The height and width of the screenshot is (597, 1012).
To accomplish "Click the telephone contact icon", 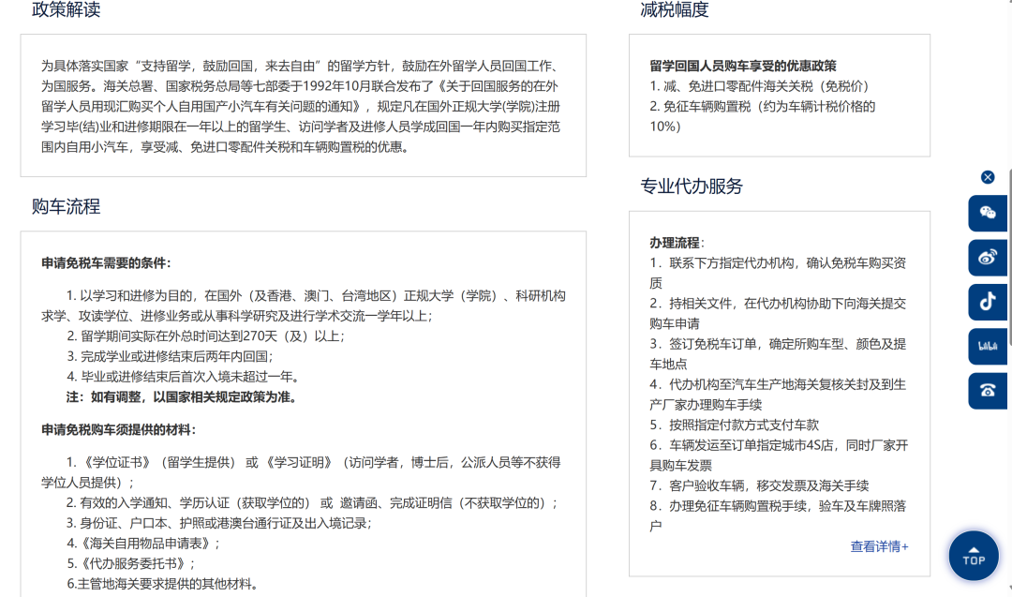I will point(988,391).
